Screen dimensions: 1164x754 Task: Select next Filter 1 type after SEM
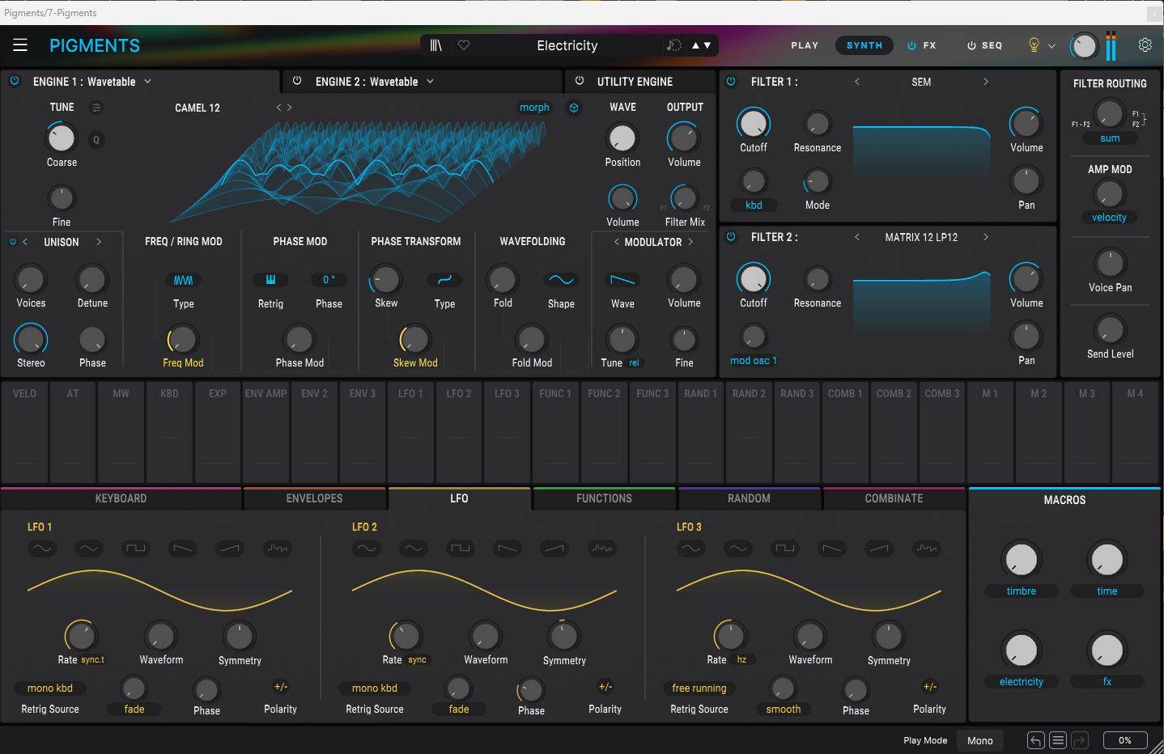click(986, 82)
